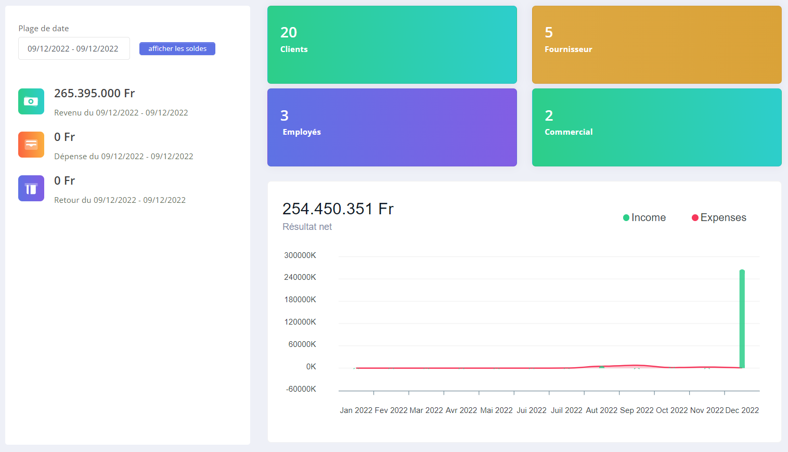Click the purple return box icon
This screenshot has width=788, height=452.
(x=31, y=188)
